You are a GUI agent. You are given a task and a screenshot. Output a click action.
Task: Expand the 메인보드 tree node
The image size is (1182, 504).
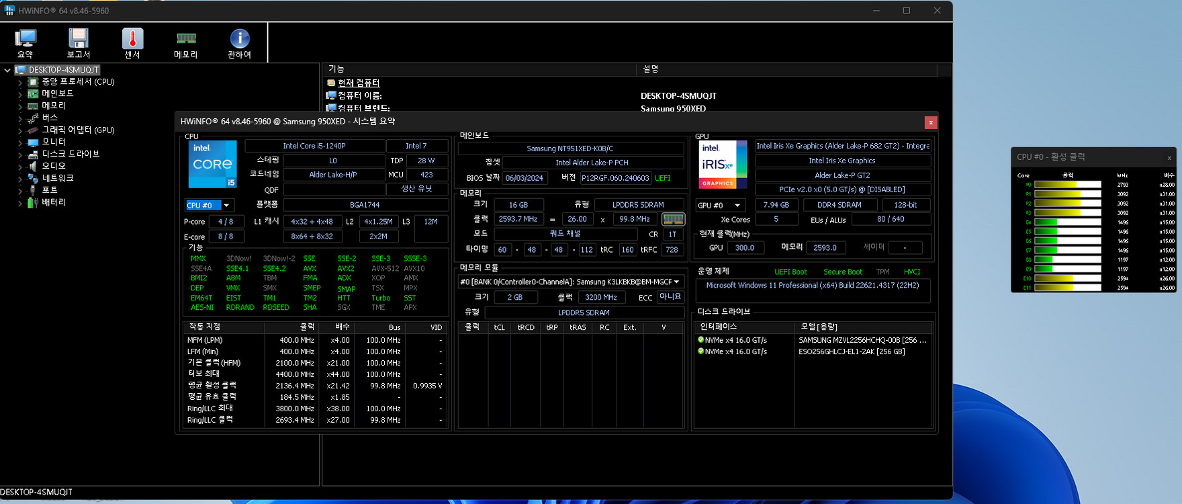pyautogui.click(x=19, y=95)
